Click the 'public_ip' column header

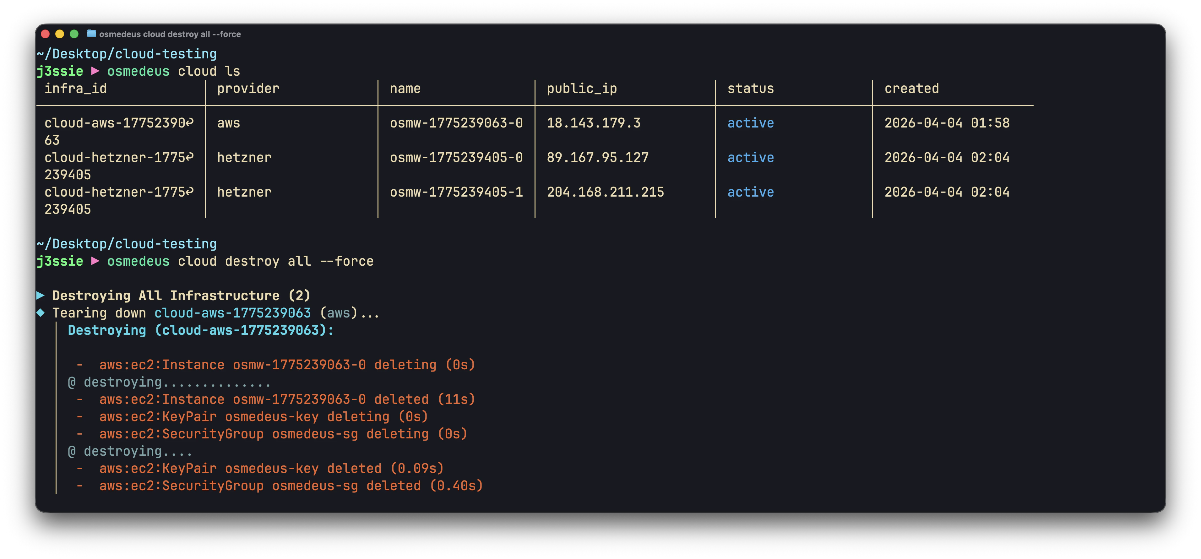(581, 88)
